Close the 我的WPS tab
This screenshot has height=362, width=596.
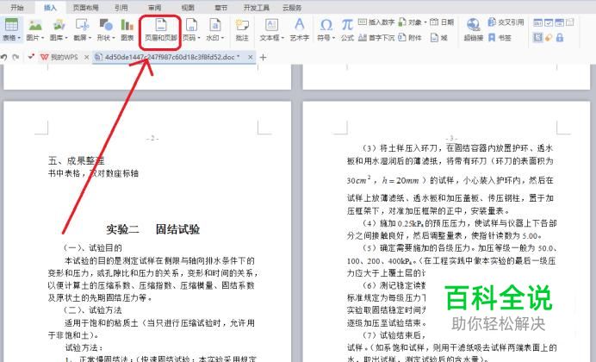coord(86,57)
